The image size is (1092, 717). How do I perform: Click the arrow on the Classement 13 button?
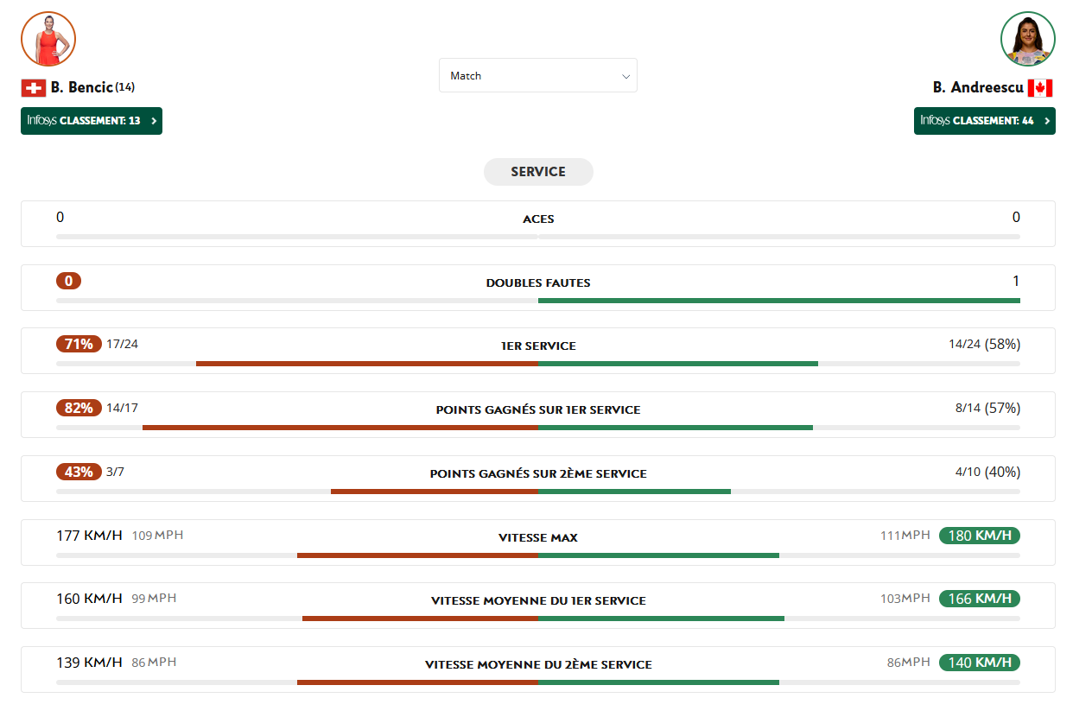tap(154, 121)
